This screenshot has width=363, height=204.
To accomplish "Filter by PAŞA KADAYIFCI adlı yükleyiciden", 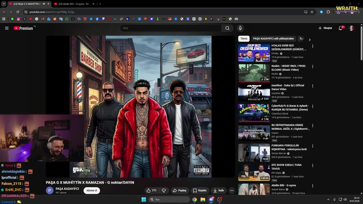I will point(273,39).
